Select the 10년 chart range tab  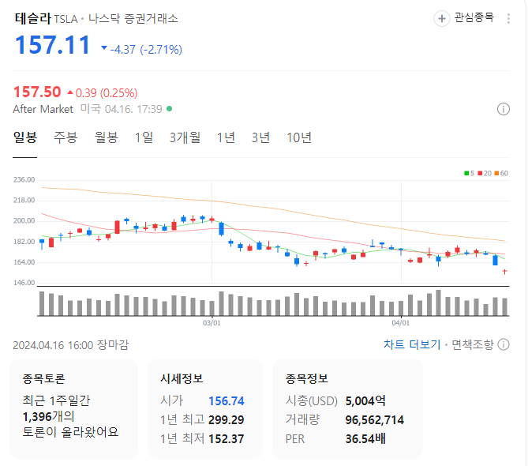(x=299, y=137)
